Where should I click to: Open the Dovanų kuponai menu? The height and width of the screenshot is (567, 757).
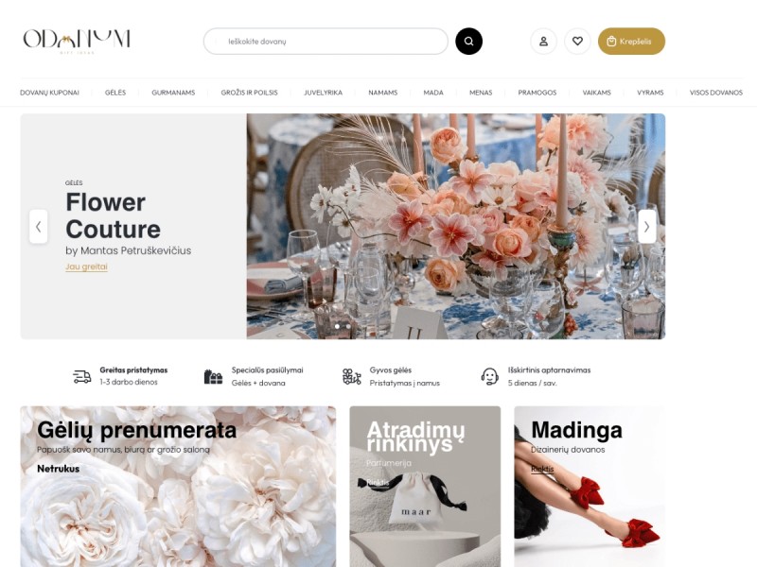coord(49,93)
